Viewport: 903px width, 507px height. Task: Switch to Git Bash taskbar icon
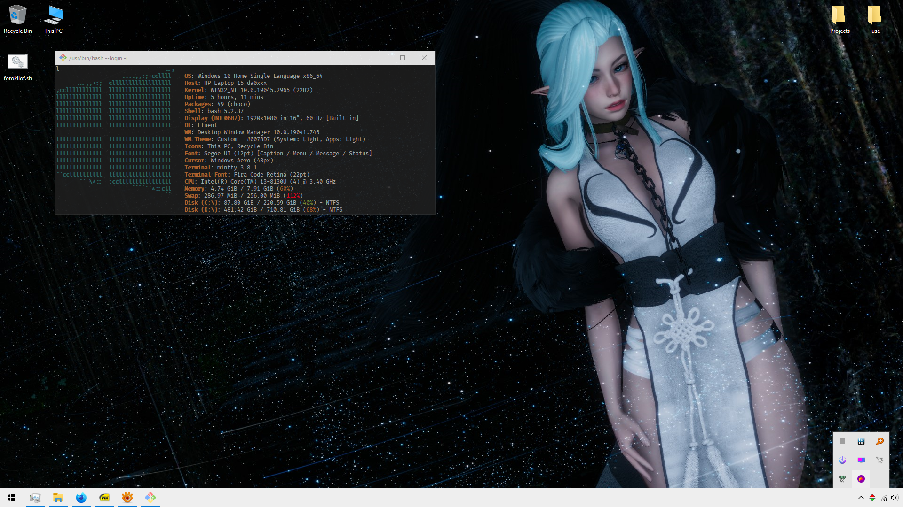click(150, 498)
